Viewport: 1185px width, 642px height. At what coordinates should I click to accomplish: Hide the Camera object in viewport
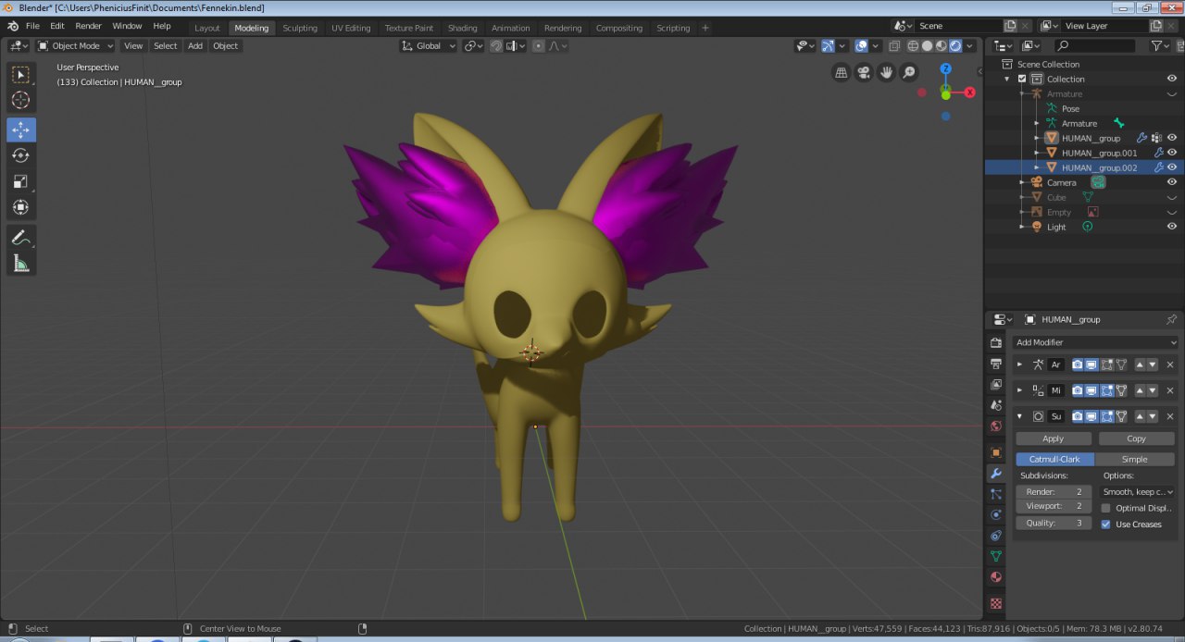(x=1171, y=182)
